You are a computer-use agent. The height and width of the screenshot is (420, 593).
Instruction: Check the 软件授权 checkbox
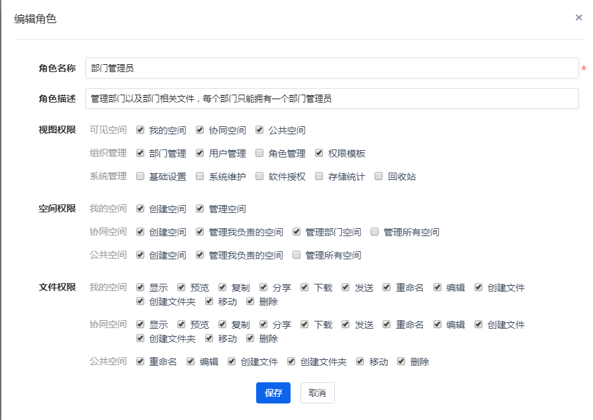click(259, 177)
